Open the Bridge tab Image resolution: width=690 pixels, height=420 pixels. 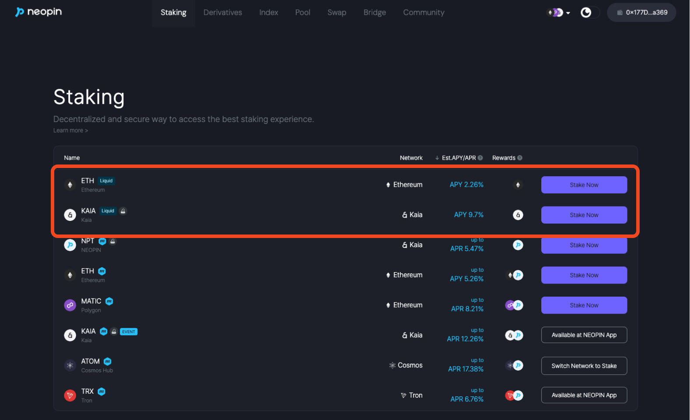pyautogui.click(x=375, y=13)
